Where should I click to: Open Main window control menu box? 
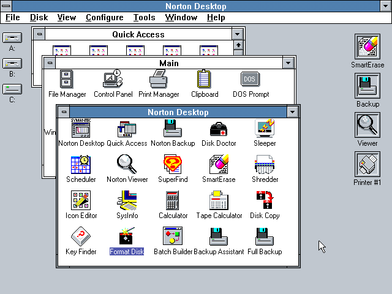point(50,62)
